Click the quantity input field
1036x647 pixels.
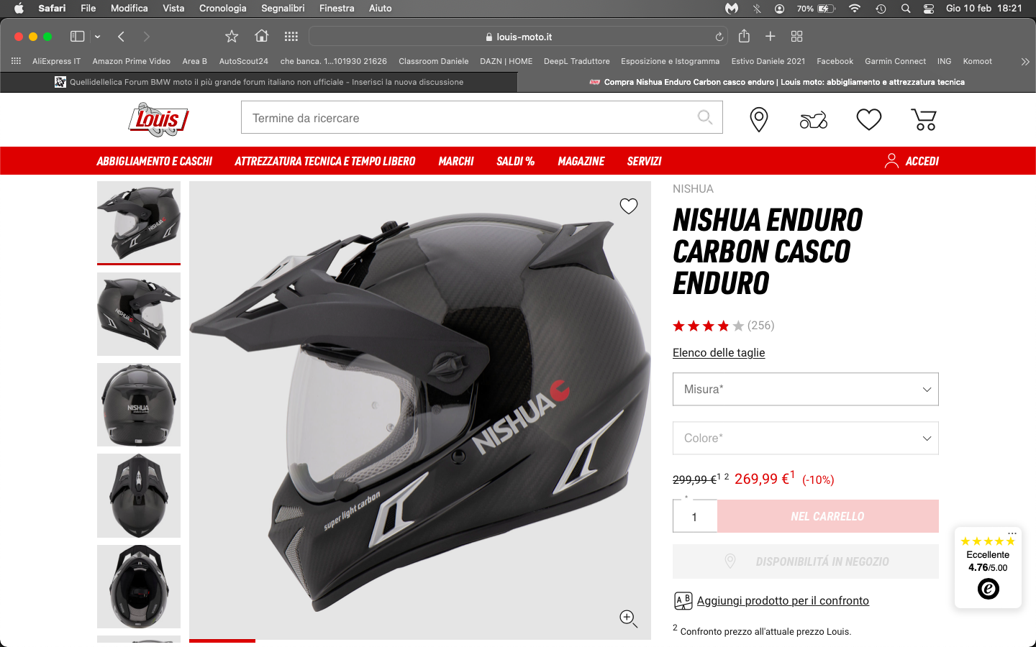(695, 516)
